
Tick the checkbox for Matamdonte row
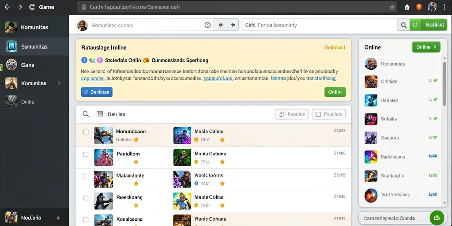[86, 176]
